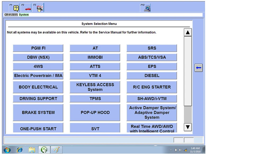265x155 pixels.
Task: Click the blue back arrow button
Action: pyautogui.click(x=198, y=68)
